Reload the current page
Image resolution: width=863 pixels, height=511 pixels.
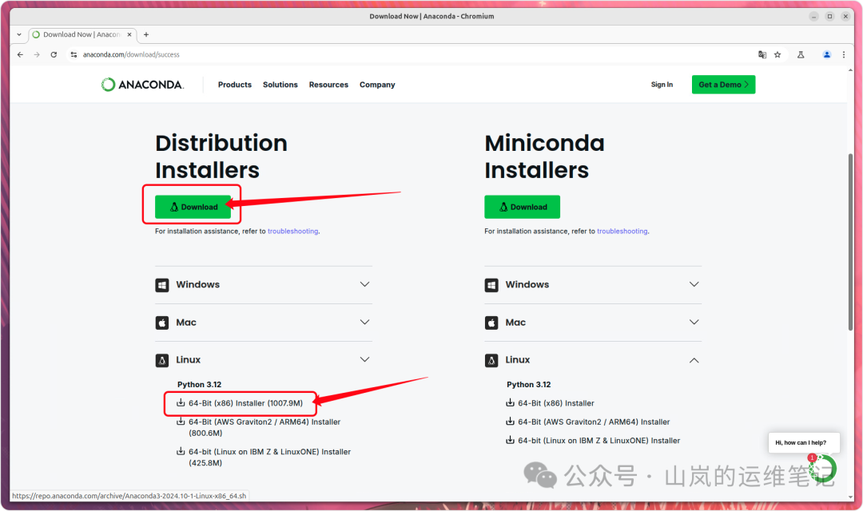pyautogui.click(x=54, y=54)
